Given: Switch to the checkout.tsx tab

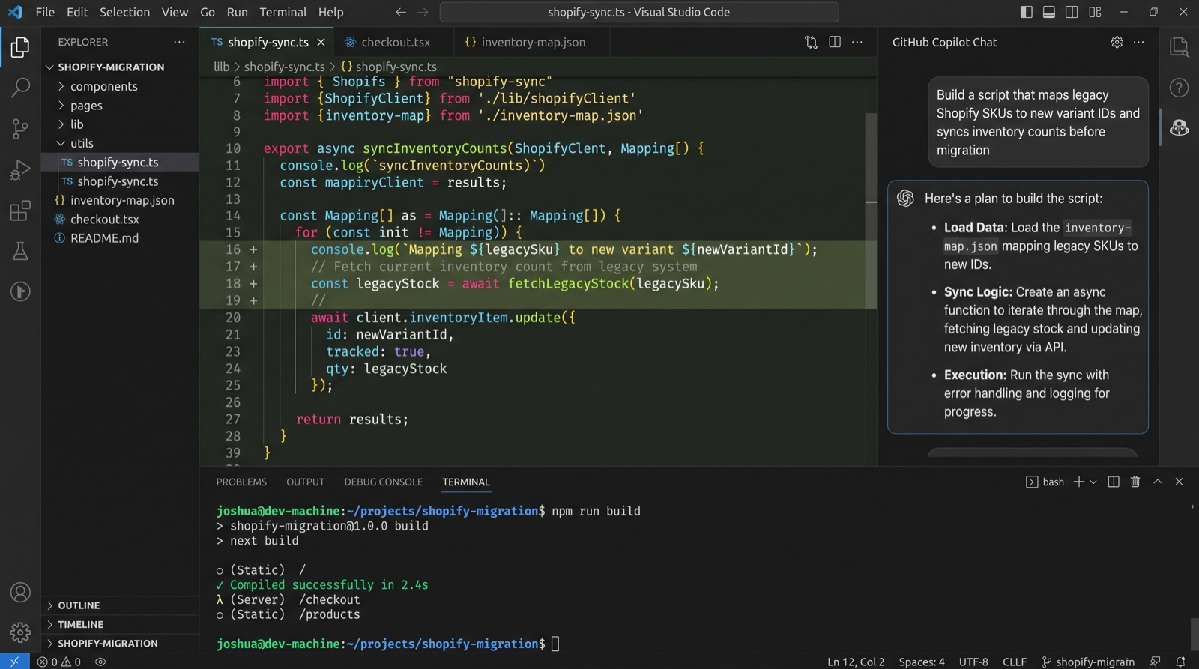Looking at the screenshot, I should pyautogui.click(x=396, y=42).
